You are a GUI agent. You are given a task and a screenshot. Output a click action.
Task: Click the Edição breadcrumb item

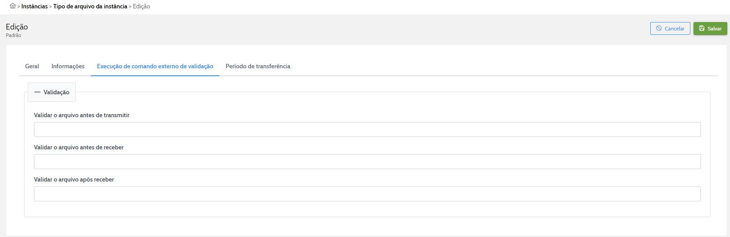[141, 6]
